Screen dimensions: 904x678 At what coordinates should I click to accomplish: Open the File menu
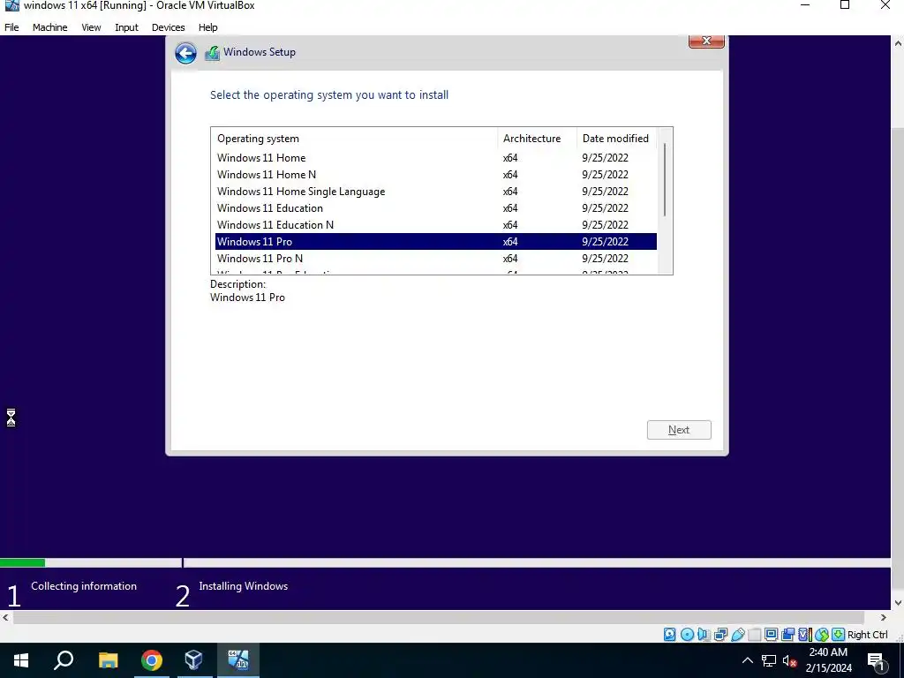tap(11, 27)
